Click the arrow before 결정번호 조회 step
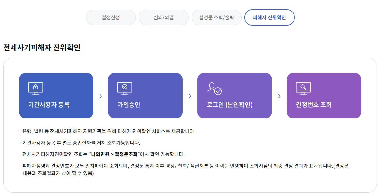Screen dimensions: 381x196 pos(279,96)
